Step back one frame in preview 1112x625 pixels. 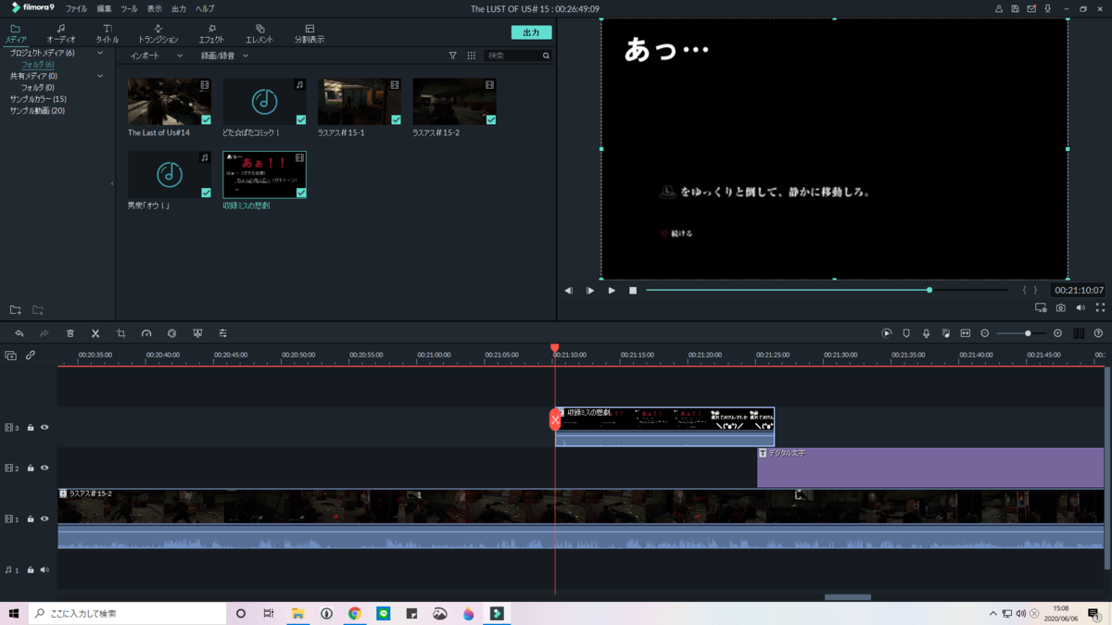(x=569, y=291)
